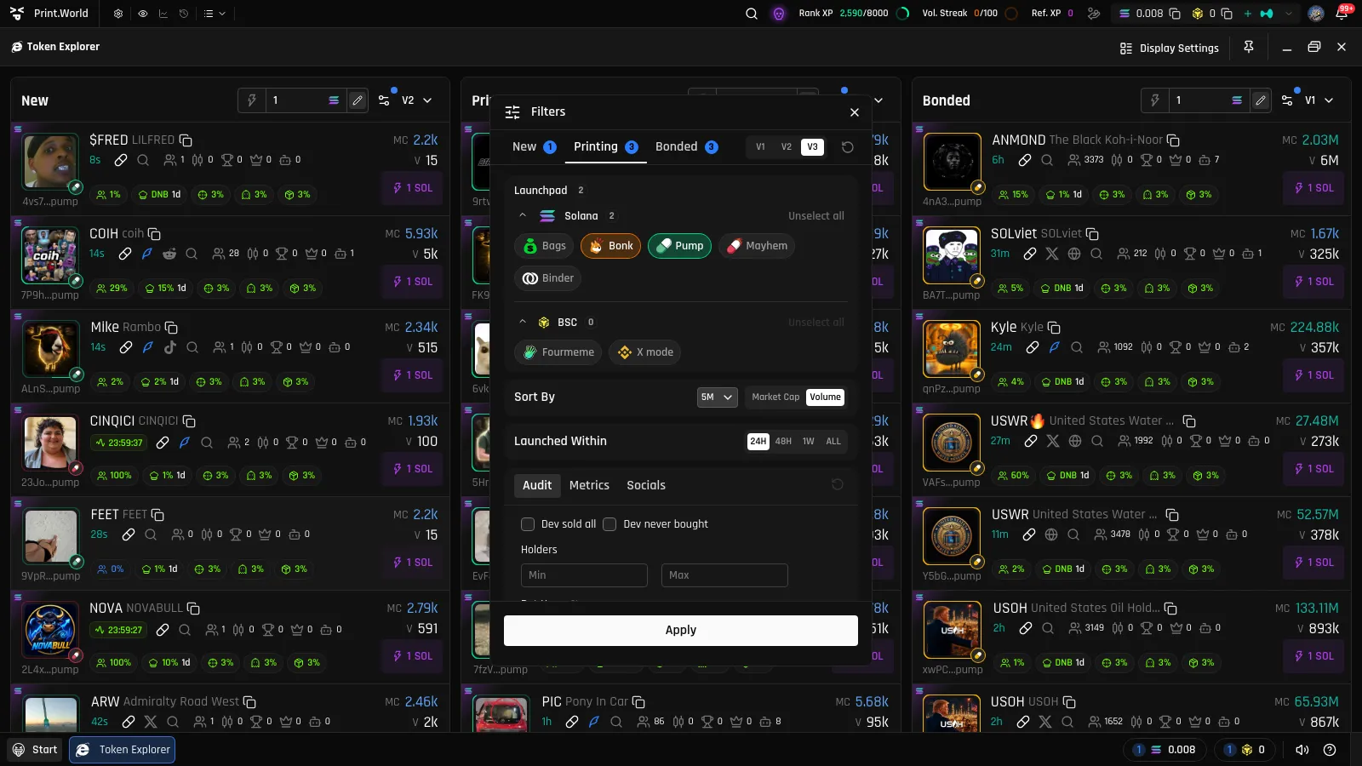The image size is (1362, 766).
Task: Toggle the Fourmeme launchpad chip
Action: coord(558,352)
